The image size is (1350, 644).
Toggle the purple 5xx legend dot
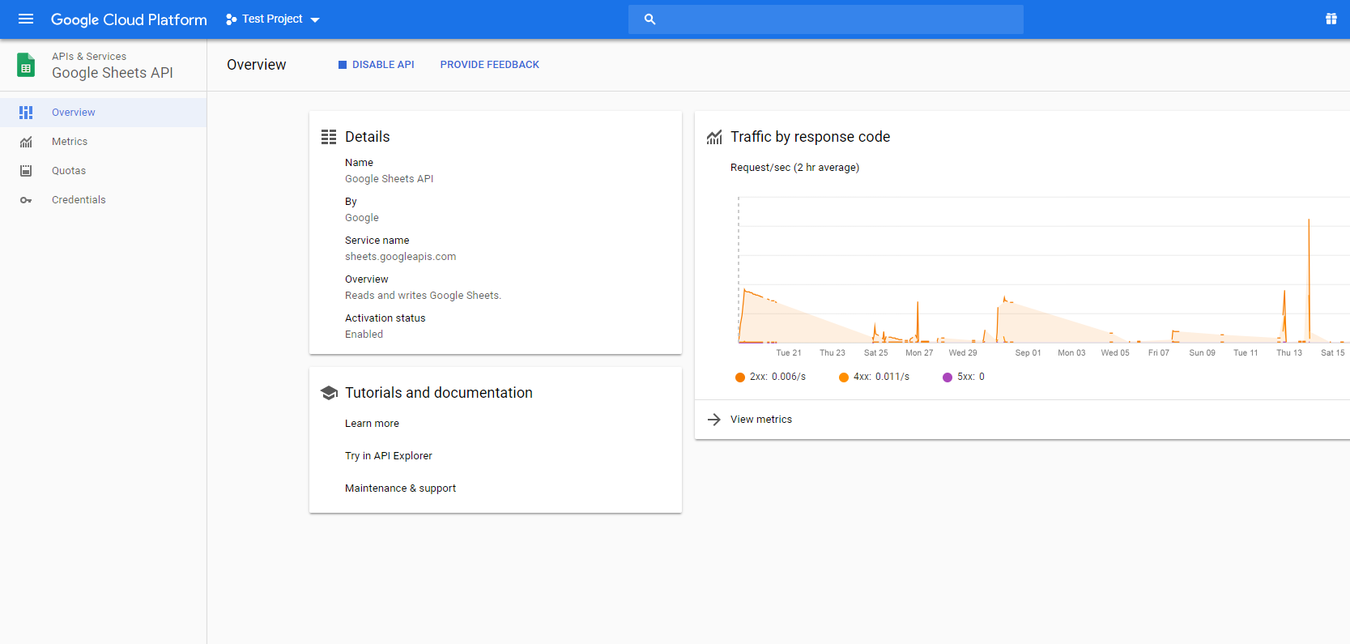coord(948,377)
